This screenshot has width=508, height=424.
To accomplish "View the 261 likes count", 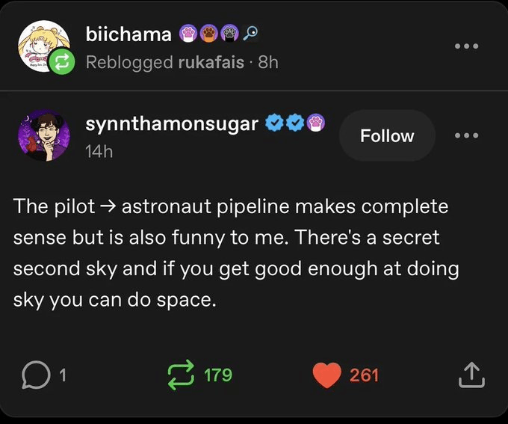I will coord(364,375).
